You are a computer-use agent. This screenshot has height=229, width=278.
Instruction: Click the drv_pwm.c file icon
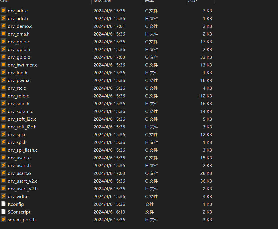pyautogui.click(x=3, y=80)
